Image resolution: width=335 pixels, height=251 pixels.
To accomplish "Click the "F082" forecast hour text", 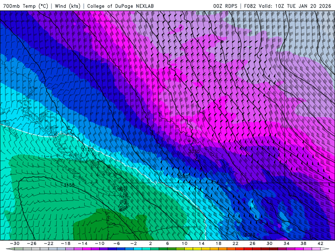I will tap(250, 6).
